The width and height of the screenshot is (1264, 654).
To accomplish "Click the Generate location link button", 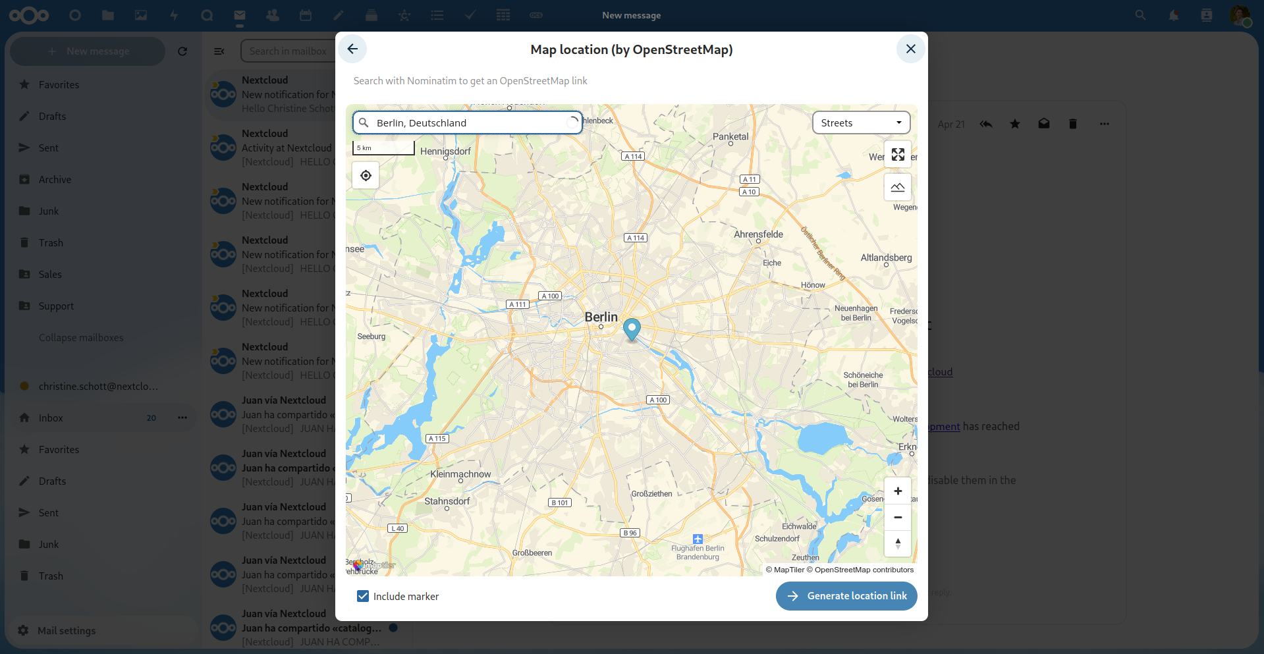I will (846, 596).
